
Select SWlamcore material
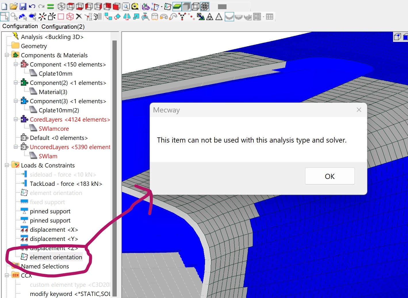tap(54, 129)
